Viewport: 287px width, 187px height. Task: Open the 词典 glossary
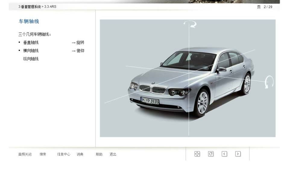[80, 154]
